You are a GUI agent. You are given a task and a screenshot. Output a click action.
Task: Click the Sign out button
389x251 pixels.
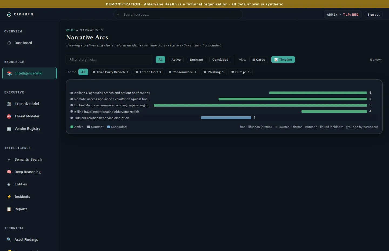tap(374, 15)
